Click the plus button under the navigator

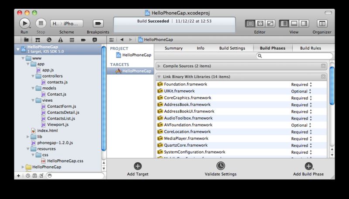tap(18, 175)
